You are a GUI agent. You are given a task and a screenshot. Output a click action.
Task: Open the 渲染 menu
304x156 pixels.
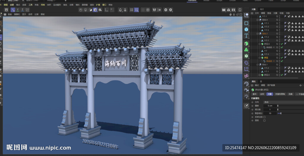[92, 5]
